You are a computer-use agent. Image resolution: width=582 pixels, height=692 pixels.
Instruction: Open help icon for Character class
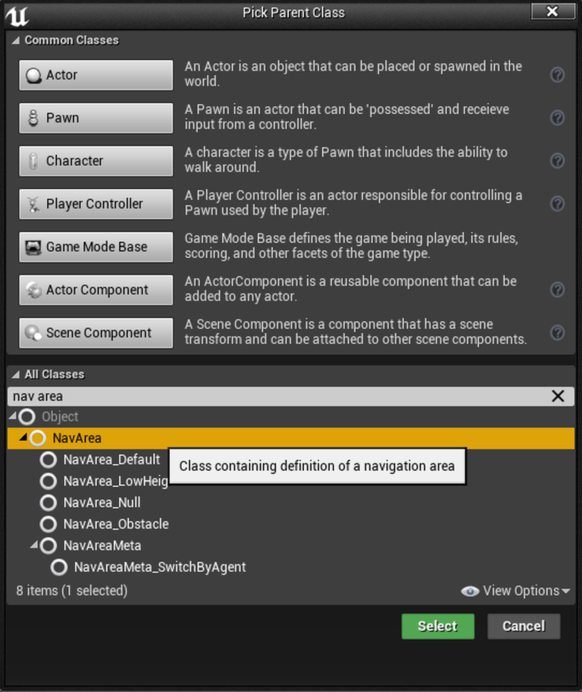click(557, 161)
